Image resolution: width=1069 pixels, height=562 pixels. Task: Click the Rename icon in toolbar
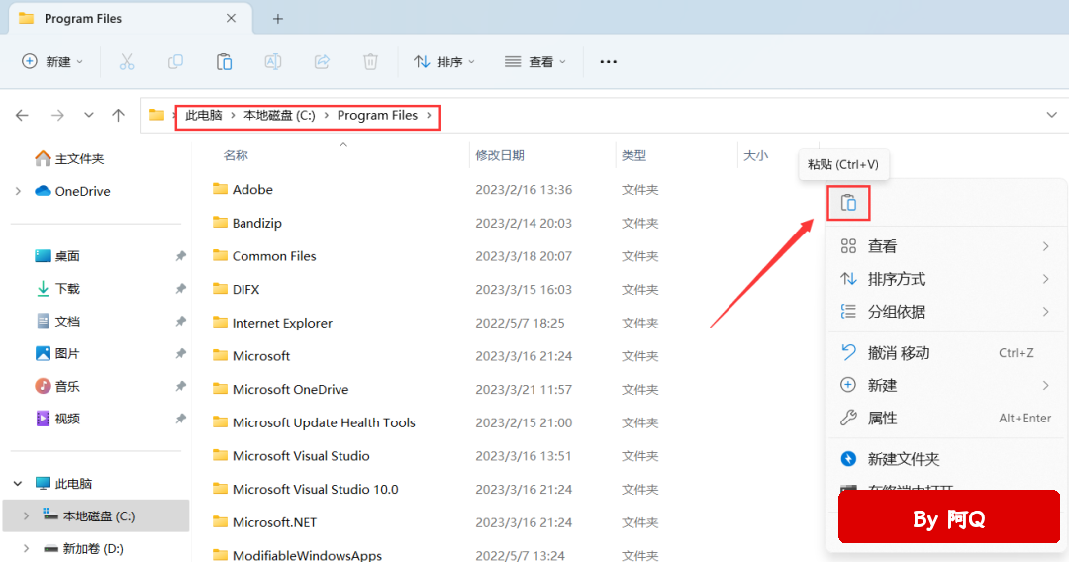272,61
